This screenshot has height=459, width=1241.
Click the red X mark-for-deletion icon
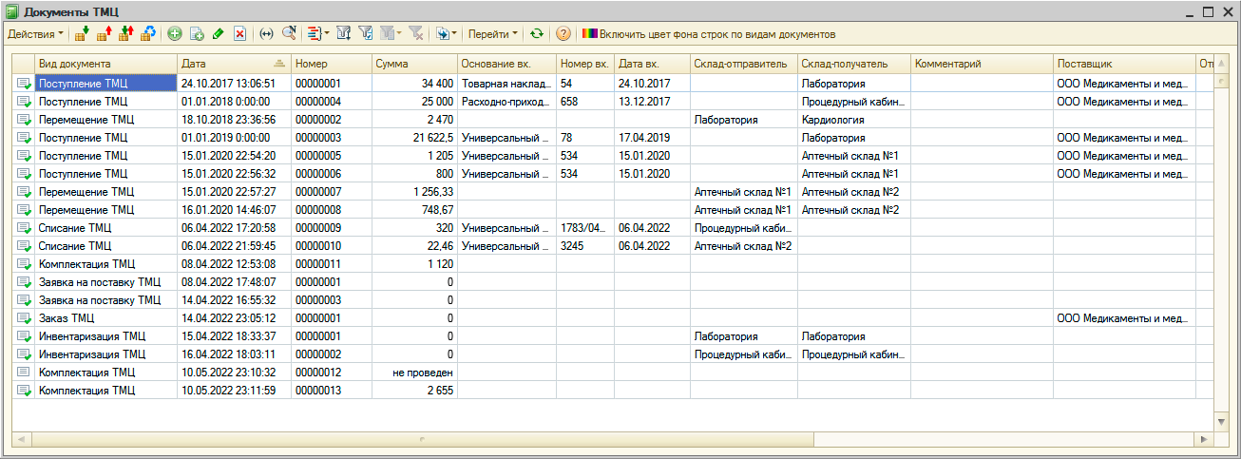point(240,34)
